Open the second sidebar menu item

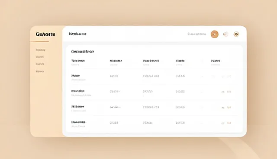(39, 57)
